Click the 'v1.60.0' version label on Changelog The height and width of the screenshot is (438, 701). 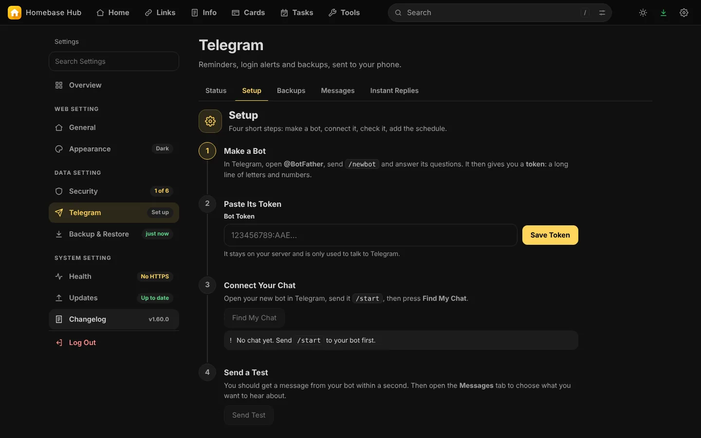click(159, 319)
